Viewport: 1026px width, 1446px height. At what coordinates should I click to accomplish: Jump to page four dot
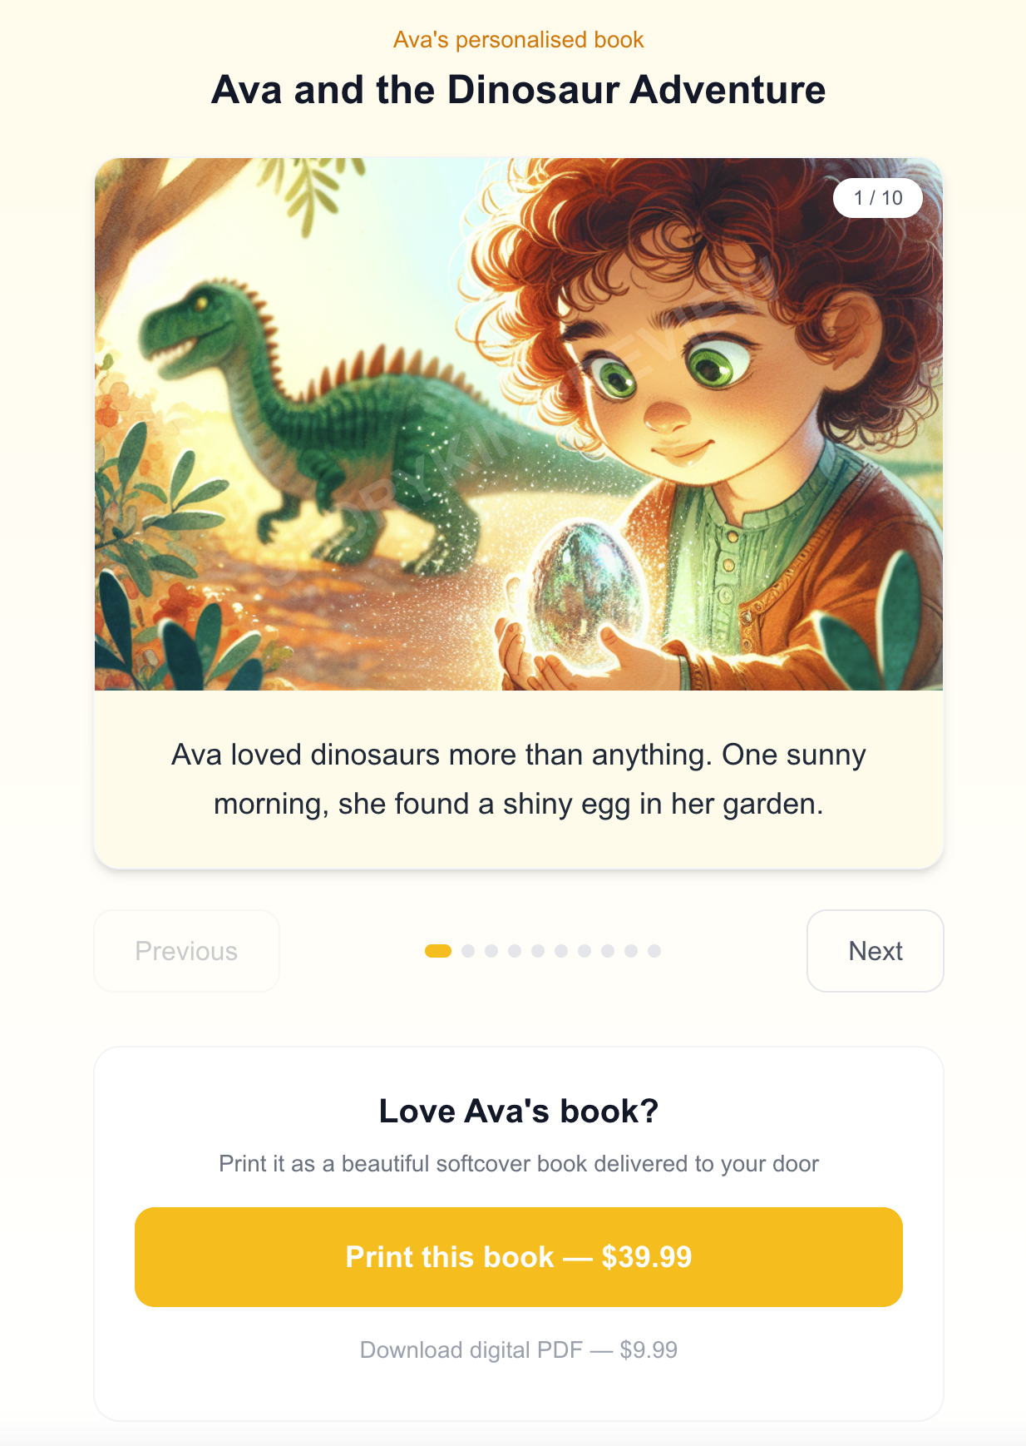(515, 951)
